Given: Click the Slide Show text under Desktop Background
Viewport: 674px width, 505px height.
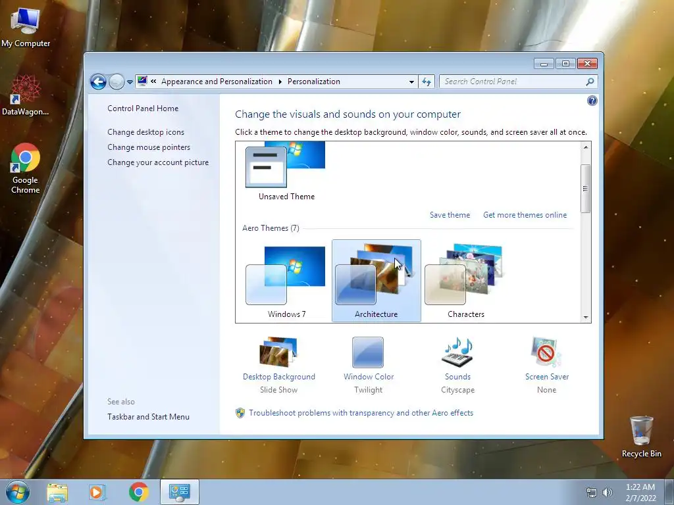Looking at the screenshot, I should coord(278,390).
